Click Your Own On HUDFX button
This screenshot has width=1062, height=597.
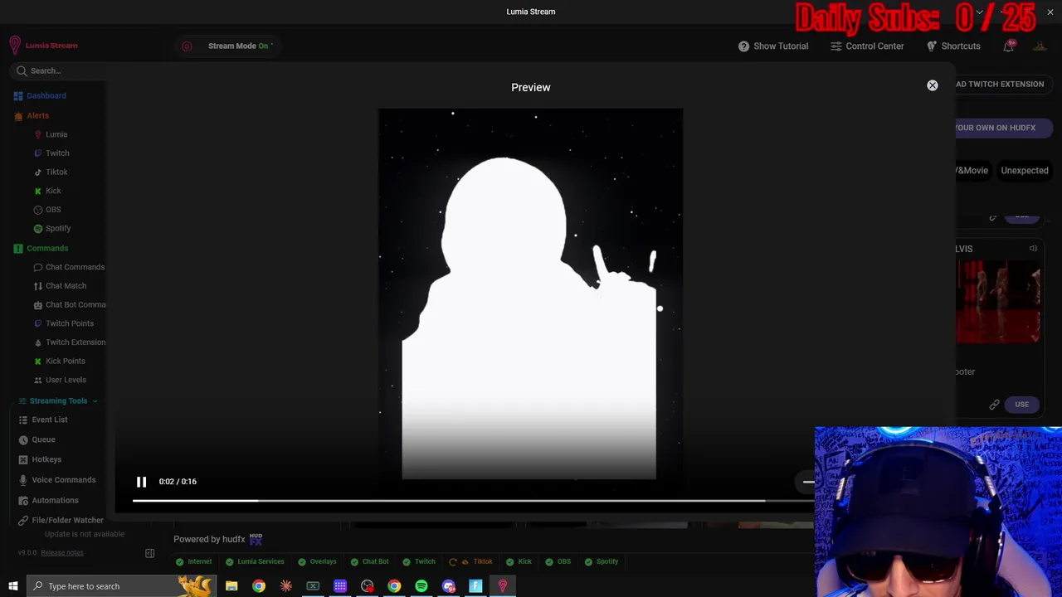coord(1002,128)
